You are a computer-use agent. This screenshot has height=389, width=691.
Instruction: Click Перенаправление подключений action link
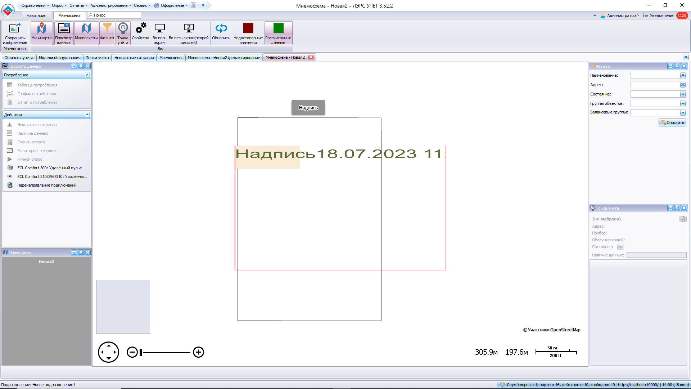click(47, 185)
